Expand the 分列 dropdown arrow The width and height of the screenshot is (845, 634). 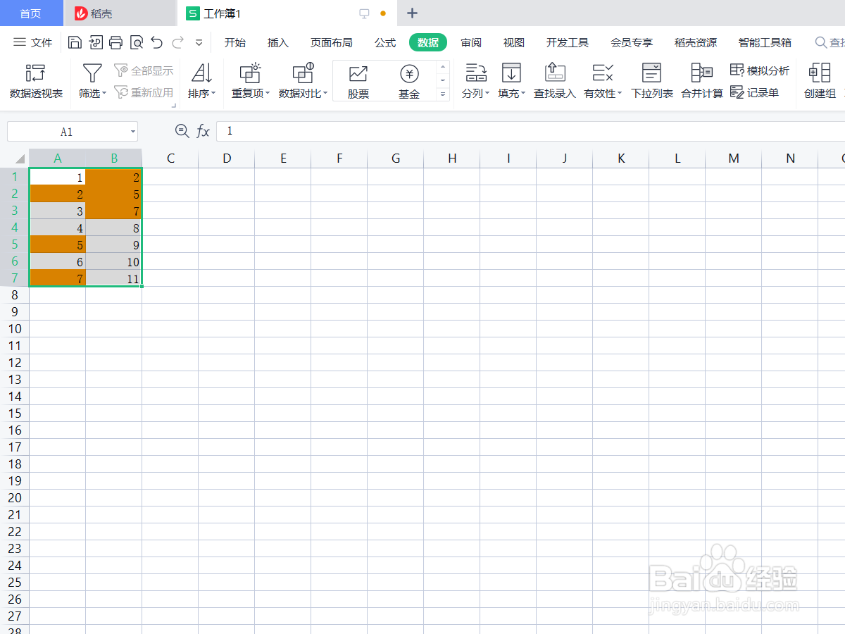(x=487, y=94)
